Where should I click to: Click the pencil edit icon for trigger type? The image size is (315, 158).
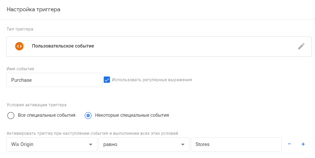click(x=301, y=46)
